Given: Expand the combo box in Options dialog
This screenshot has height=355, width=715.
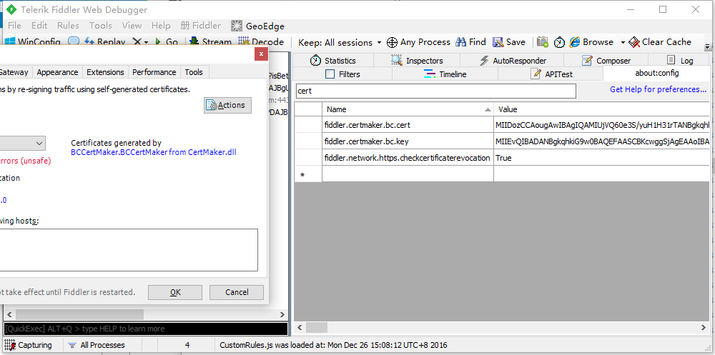Looking at the screenshot, I should click(39, 143).
